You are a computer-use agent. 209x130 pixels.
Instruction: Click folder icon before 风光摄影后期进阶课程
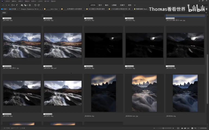87,9
